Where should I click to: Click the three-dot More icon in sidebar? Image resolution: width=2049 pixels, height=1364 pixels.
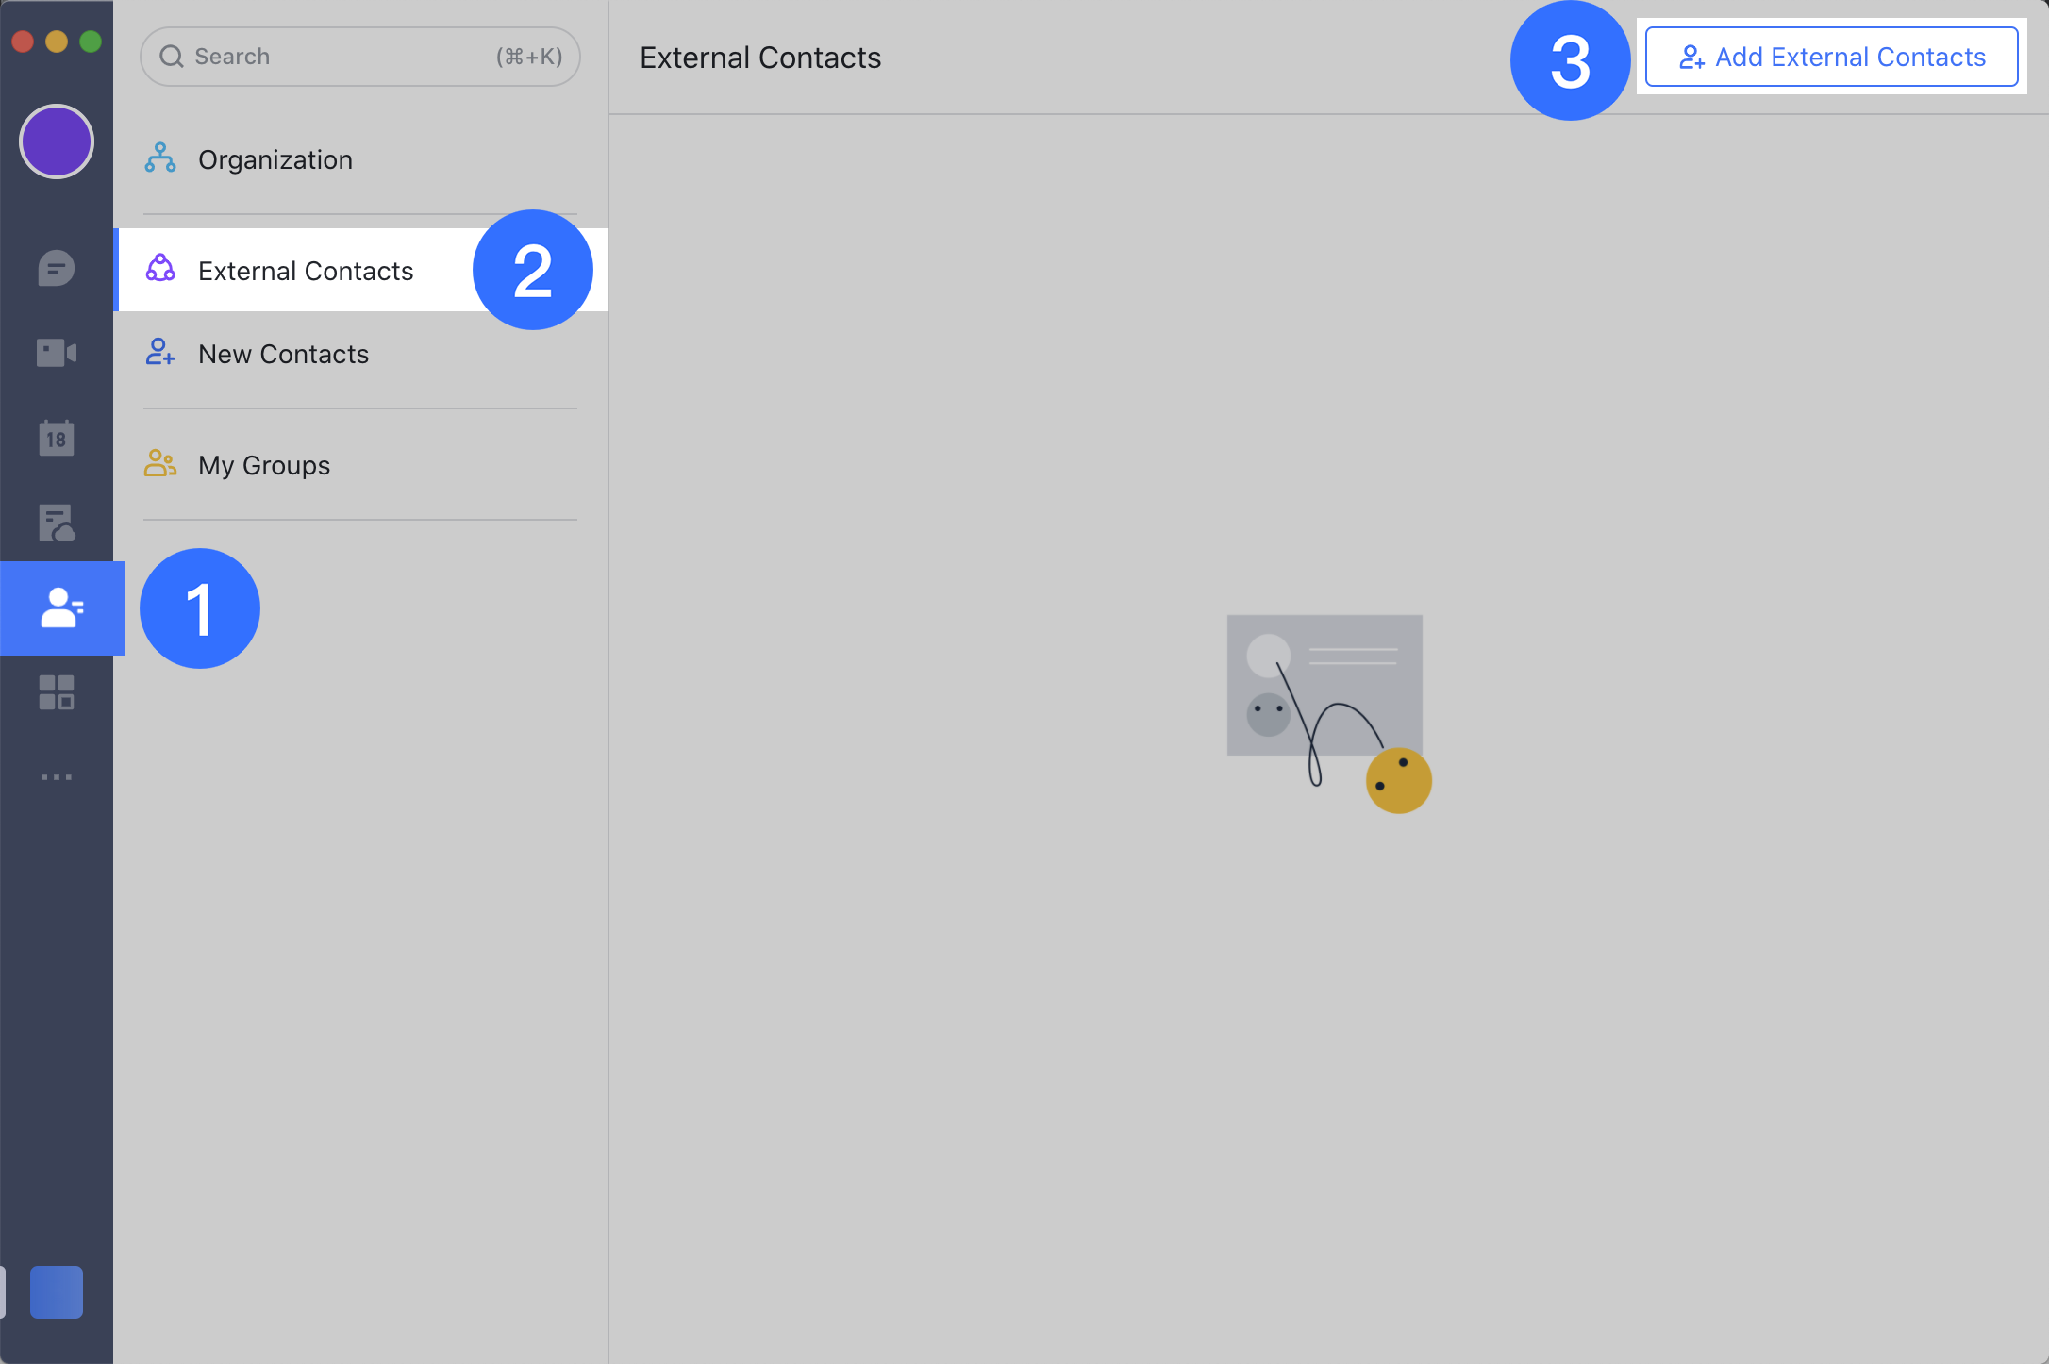(x=57, y=777)
